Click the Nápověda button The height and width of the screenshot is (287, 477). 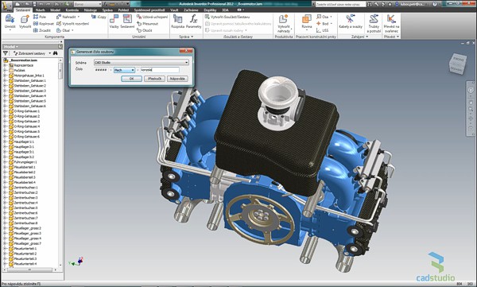click(177, 79)
